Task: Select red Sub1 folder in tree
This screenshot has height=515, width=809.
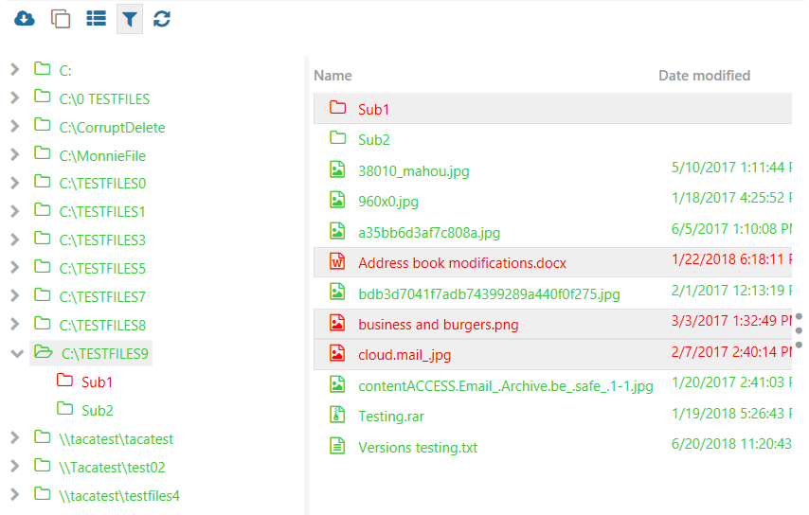Action: [97, 382]
